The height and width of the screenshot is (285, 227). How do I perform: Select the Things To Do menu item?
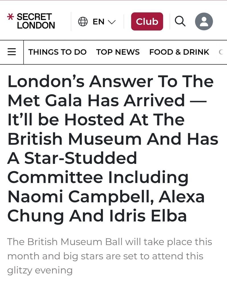57,52
